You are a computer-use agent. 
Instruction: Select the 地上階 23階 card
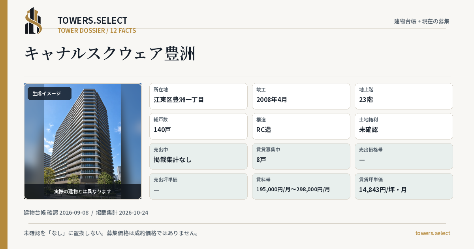404,96
